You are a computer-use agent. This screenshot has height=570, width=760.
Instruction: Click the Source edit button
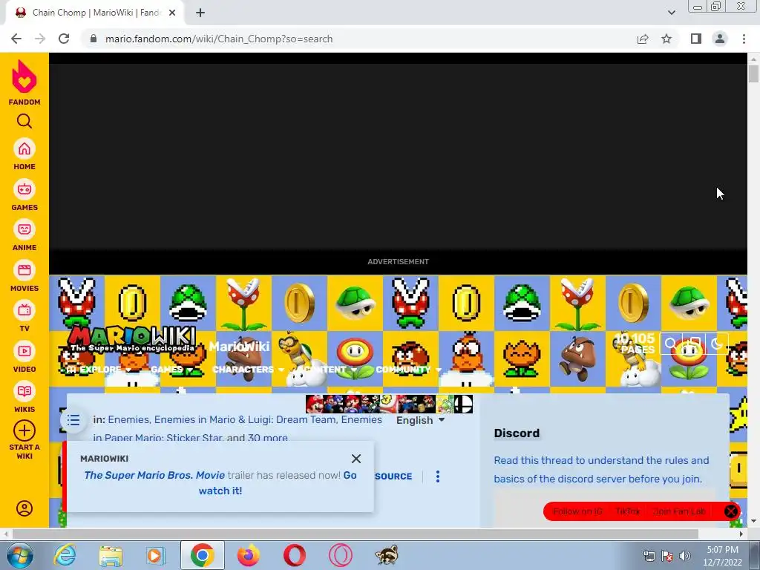[x=393, y=476]
